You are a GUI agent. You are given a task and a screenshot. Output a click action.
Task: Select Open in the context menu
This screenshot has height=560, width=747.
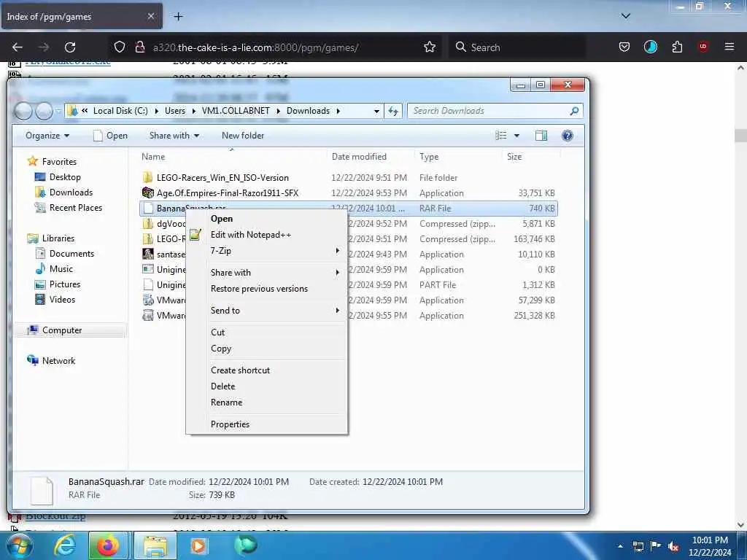[x=222, y=219]
